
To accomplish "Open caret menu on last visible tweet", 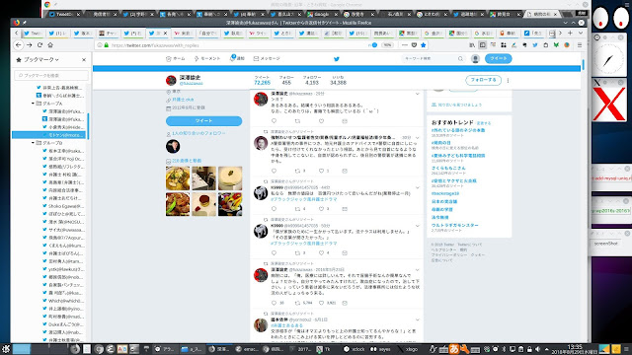I will point(417,319).
